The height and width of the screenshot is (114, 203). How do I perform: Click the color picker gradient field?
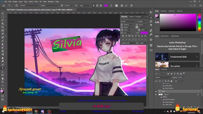tap(178, 22)
